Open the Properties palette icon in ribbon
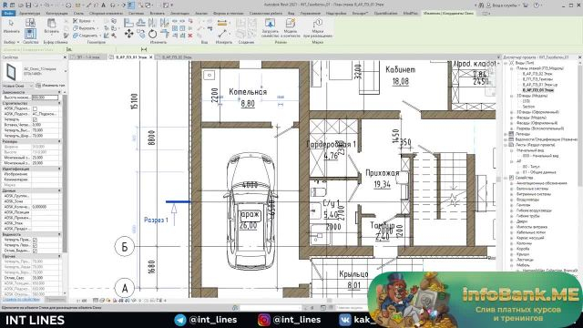This screenshot has height=328, width=583. pos(30,35)
